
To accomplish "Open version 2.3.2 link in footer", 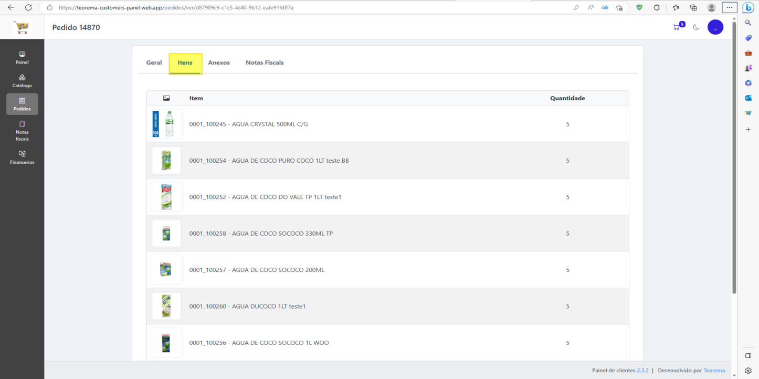I will coord(642,370).
